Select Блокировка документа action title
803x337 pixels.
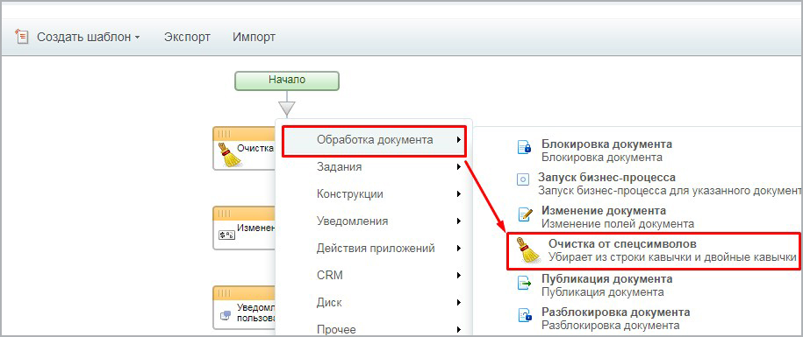click(x=607, y=144)
